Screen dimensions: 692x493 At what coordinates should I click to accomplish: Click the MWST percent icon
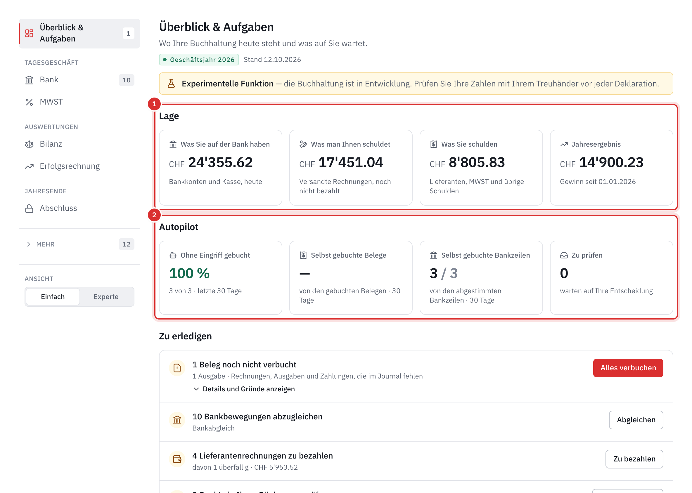click(29, 102)
